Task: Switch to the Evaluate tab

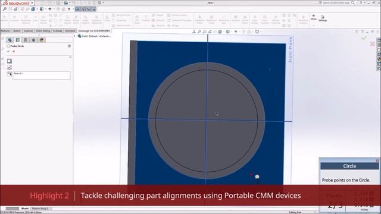Action: coord(58,31)
